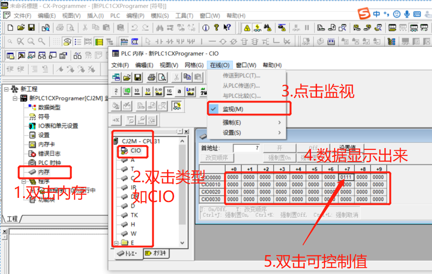Open a project with the main toolbar folder icon

(x=21, y=28)
